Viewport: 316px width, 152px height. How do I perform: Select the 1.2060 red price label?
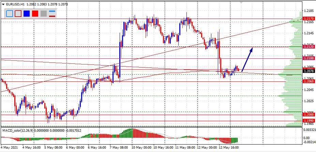[x=308, y=81]
